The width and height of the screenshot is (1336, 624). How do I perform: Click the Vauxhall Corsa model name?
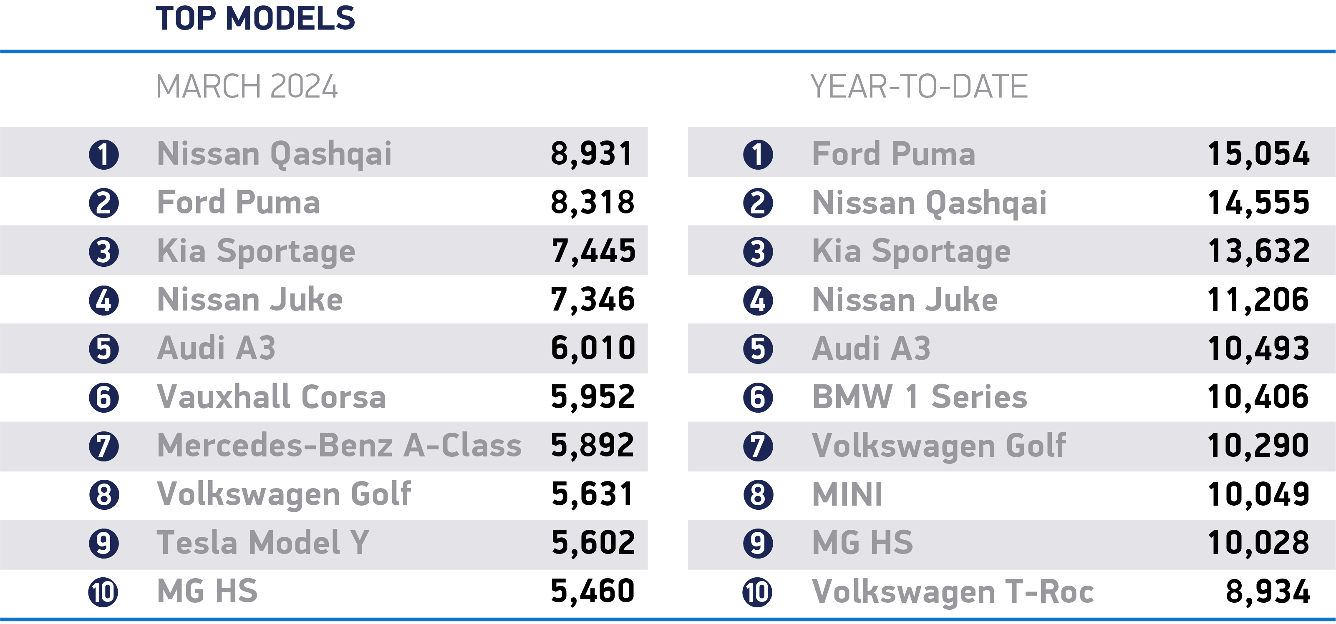click(271, 397)
